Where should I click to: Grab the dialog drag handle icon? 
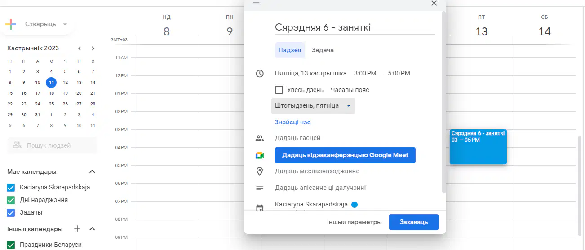pyautogui.click(x=256, y=3)
